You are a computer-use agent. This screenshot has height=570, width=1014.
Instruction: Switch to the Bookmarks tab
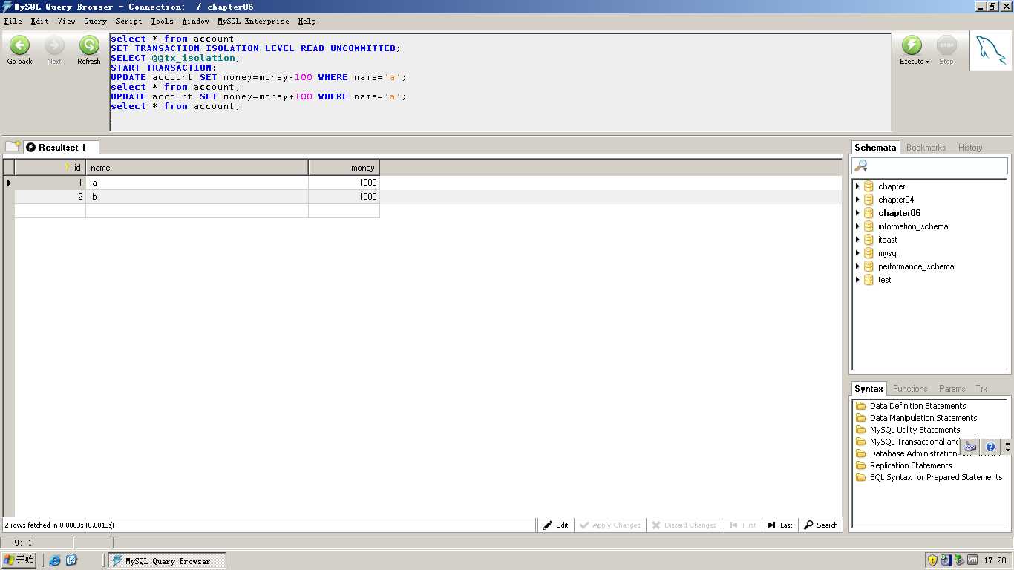click(x=926, y=148)
